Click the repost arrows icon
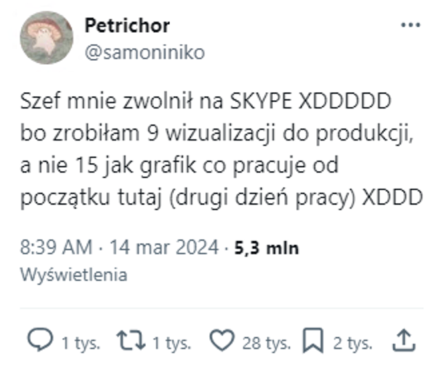440x369 pixels. click(131, 340)
